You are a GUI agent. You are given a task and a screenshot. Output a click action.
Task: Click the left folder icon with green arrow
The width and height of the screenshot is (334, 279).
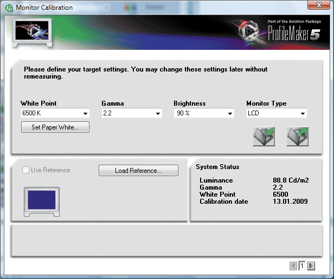pyautogui.click(x=264, y=136)
